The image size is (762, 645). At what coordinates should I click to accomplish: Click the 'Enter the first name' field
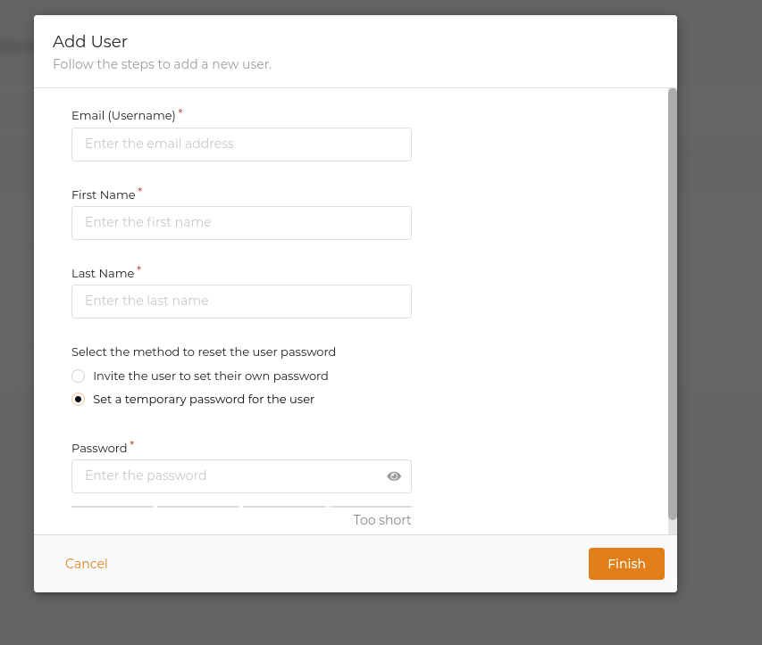(x=241, y=222)
